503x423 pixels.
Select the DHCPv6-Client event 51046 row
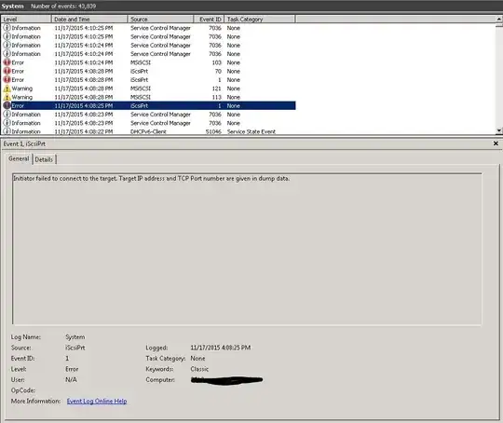click(148, 131)
